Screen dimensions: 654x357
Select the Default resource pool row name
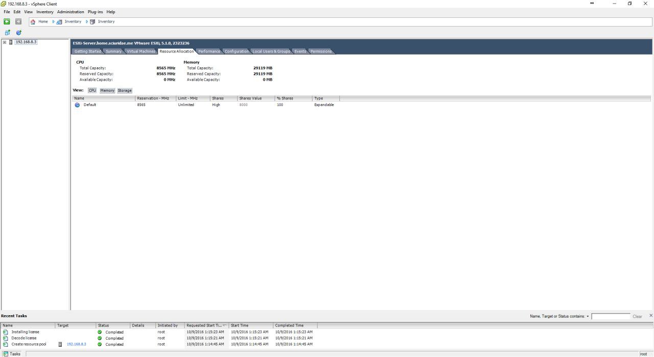pyautogui.click(x=90, y=105)
